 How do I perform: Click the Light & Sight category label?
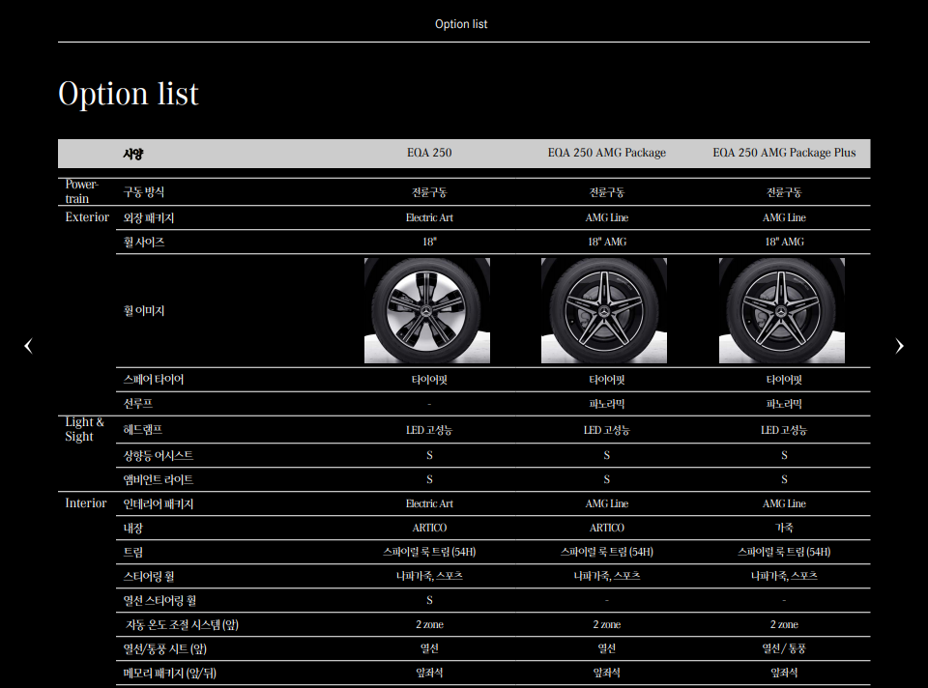pyautogui.click(x=84, y=429)
